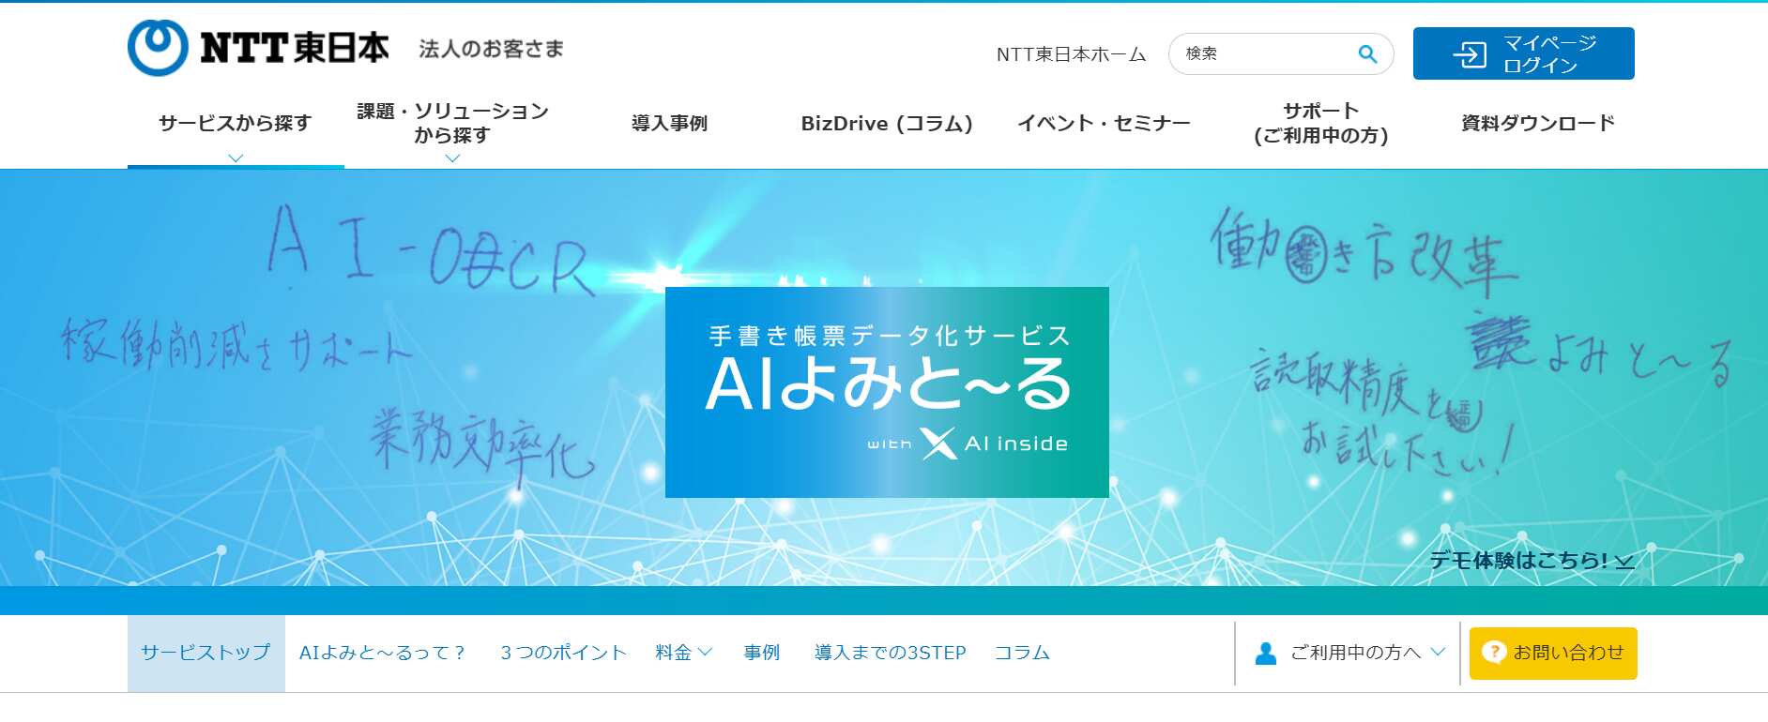Open サービスから探す menu
This screenshot has width=1768, height=722.
click(236, 123)
